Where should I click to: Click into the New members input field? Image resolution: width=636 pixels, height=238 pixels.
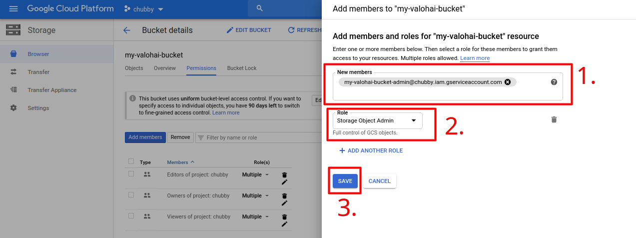point(448,86)
